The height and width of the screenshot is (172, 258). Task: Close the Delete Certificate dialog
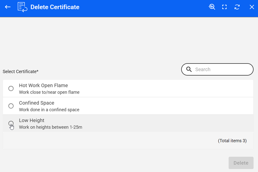252,7
